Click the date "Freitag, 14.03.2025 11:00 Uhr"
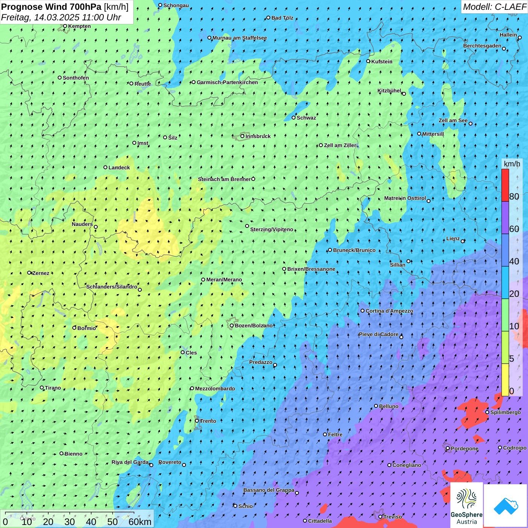Viewport: 528px width, 528px height. [x=61, y=17]
